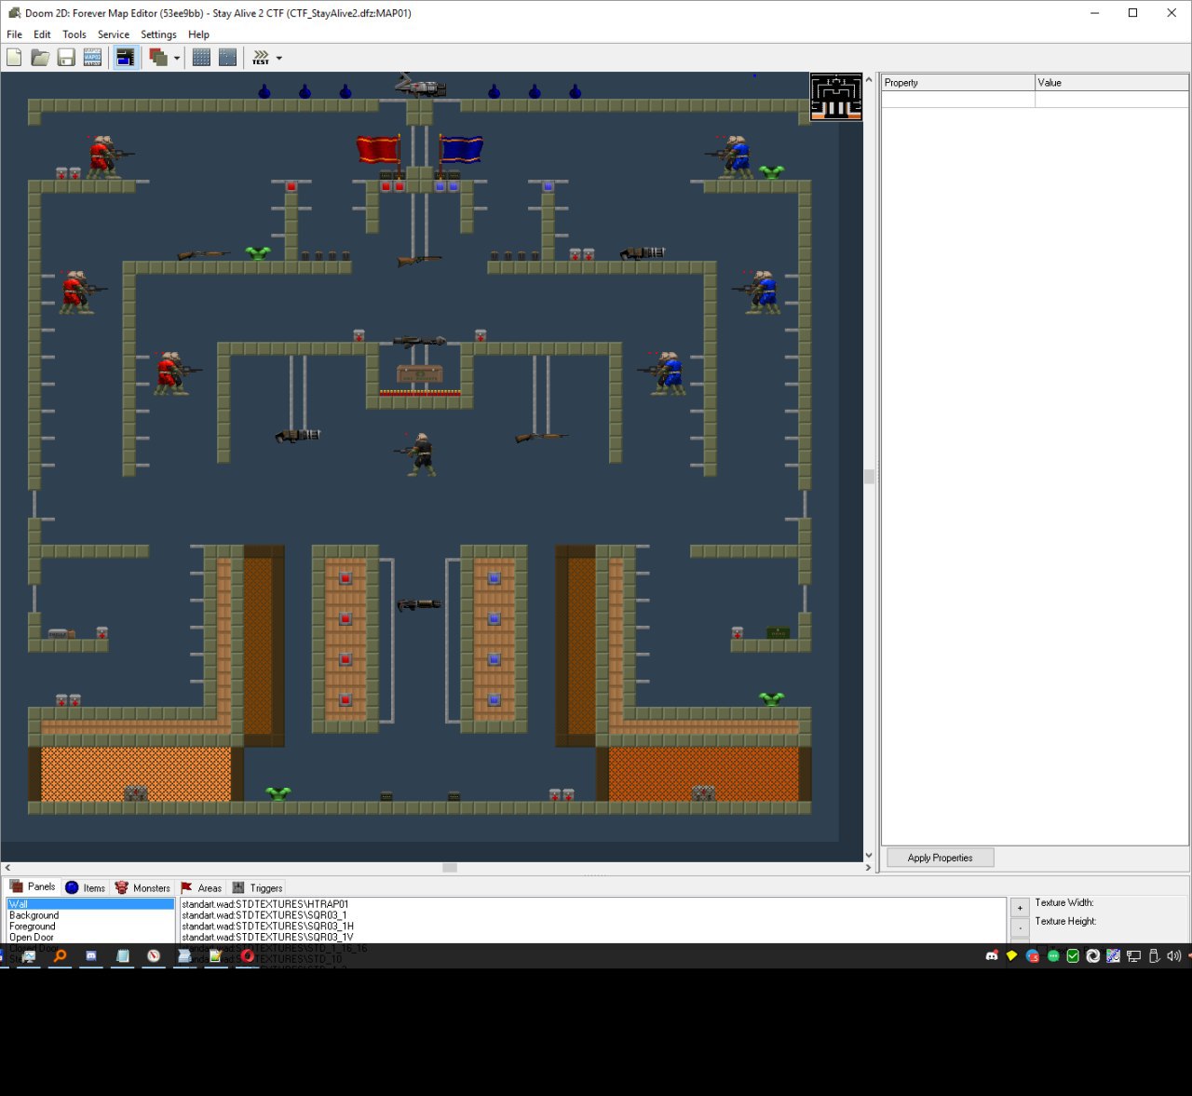
Task: Save the map with the floppy disk icon
Action: tap(66, 58)
